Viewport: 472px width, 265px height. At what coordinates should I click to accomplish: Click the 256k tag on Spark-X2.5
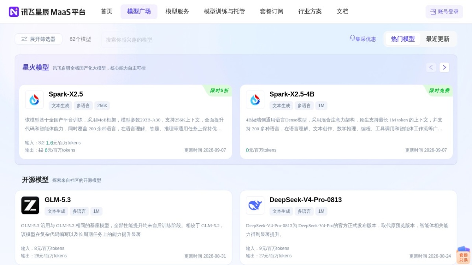[102, 106]
